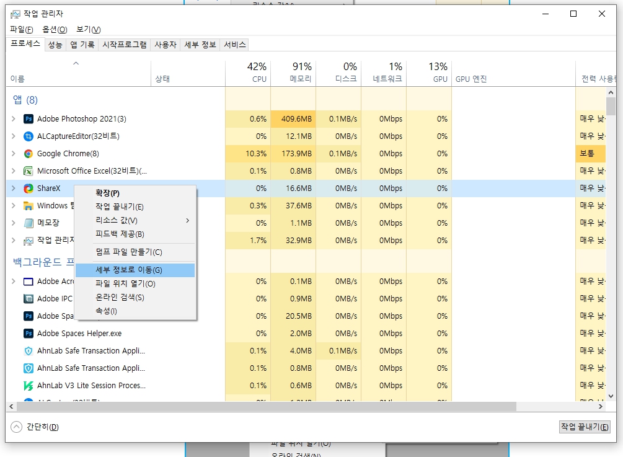Switch to the 시작프로그램 tab
This screenshot has height=457, width=623.
coord(125,45)
